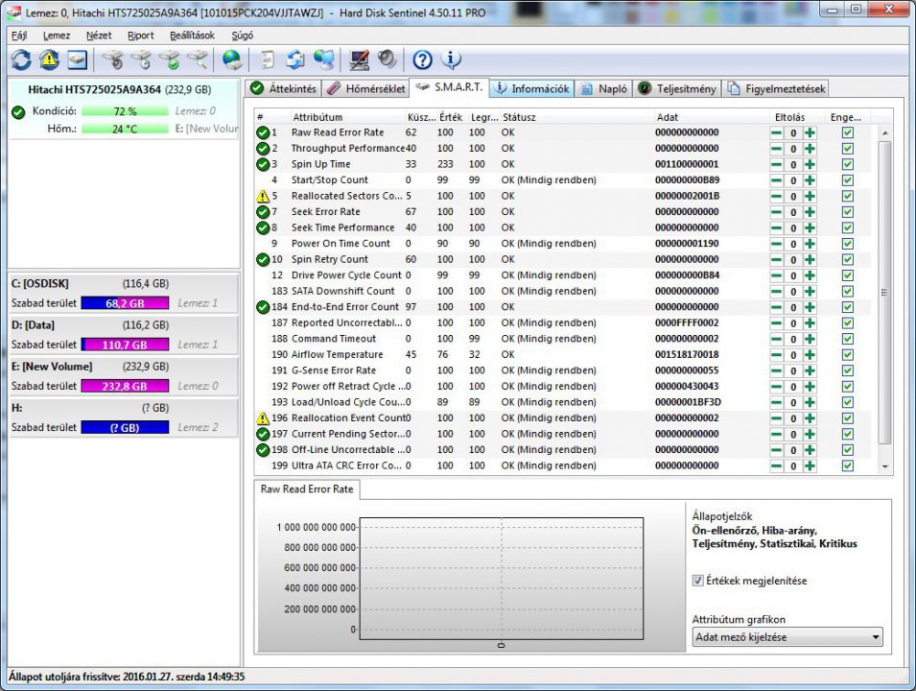Screen dimensions: 916x691
Task: Click the blue question mark help icon
Action: pyautogui.click(x=422, y=60)
